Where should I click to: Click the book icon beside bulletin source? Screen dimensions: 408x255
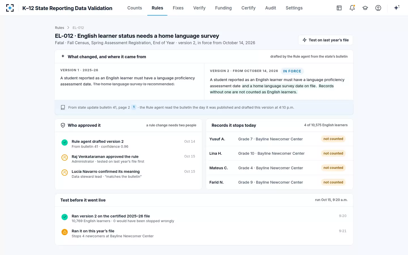coord(63,107)
